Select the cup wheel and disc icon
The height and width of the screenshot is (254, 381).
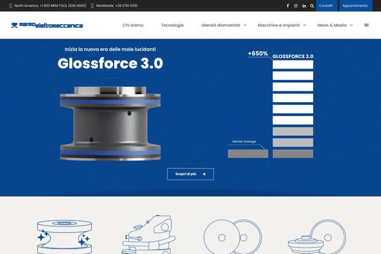[317, 236]
